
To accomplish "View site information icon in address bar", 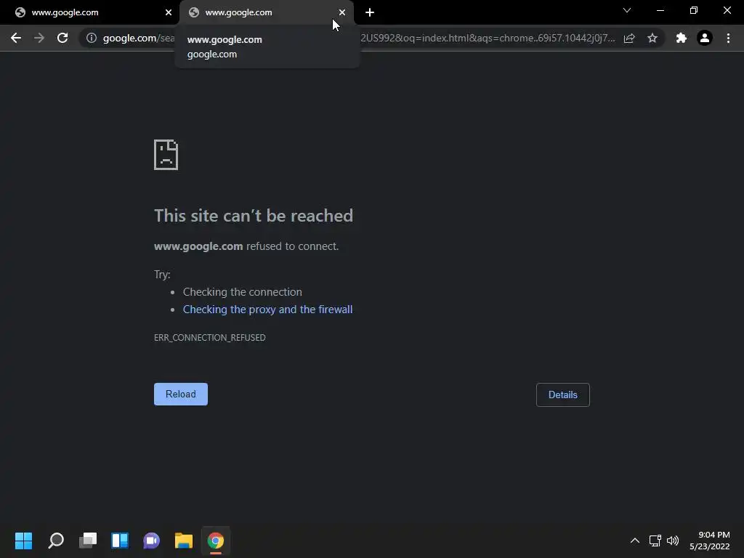I will coord(92,38).
